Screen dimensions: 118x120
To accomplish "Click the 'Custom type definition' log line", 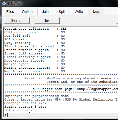I will coord(36,29).
